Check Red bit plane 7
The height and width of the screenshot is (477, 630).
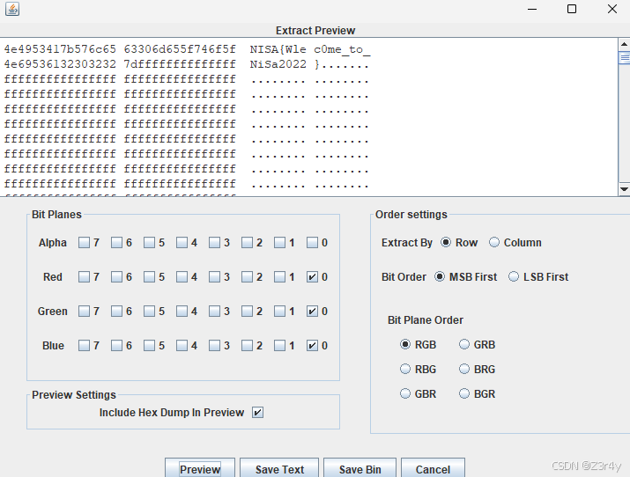pyautogui.click(x=84, y=277)
